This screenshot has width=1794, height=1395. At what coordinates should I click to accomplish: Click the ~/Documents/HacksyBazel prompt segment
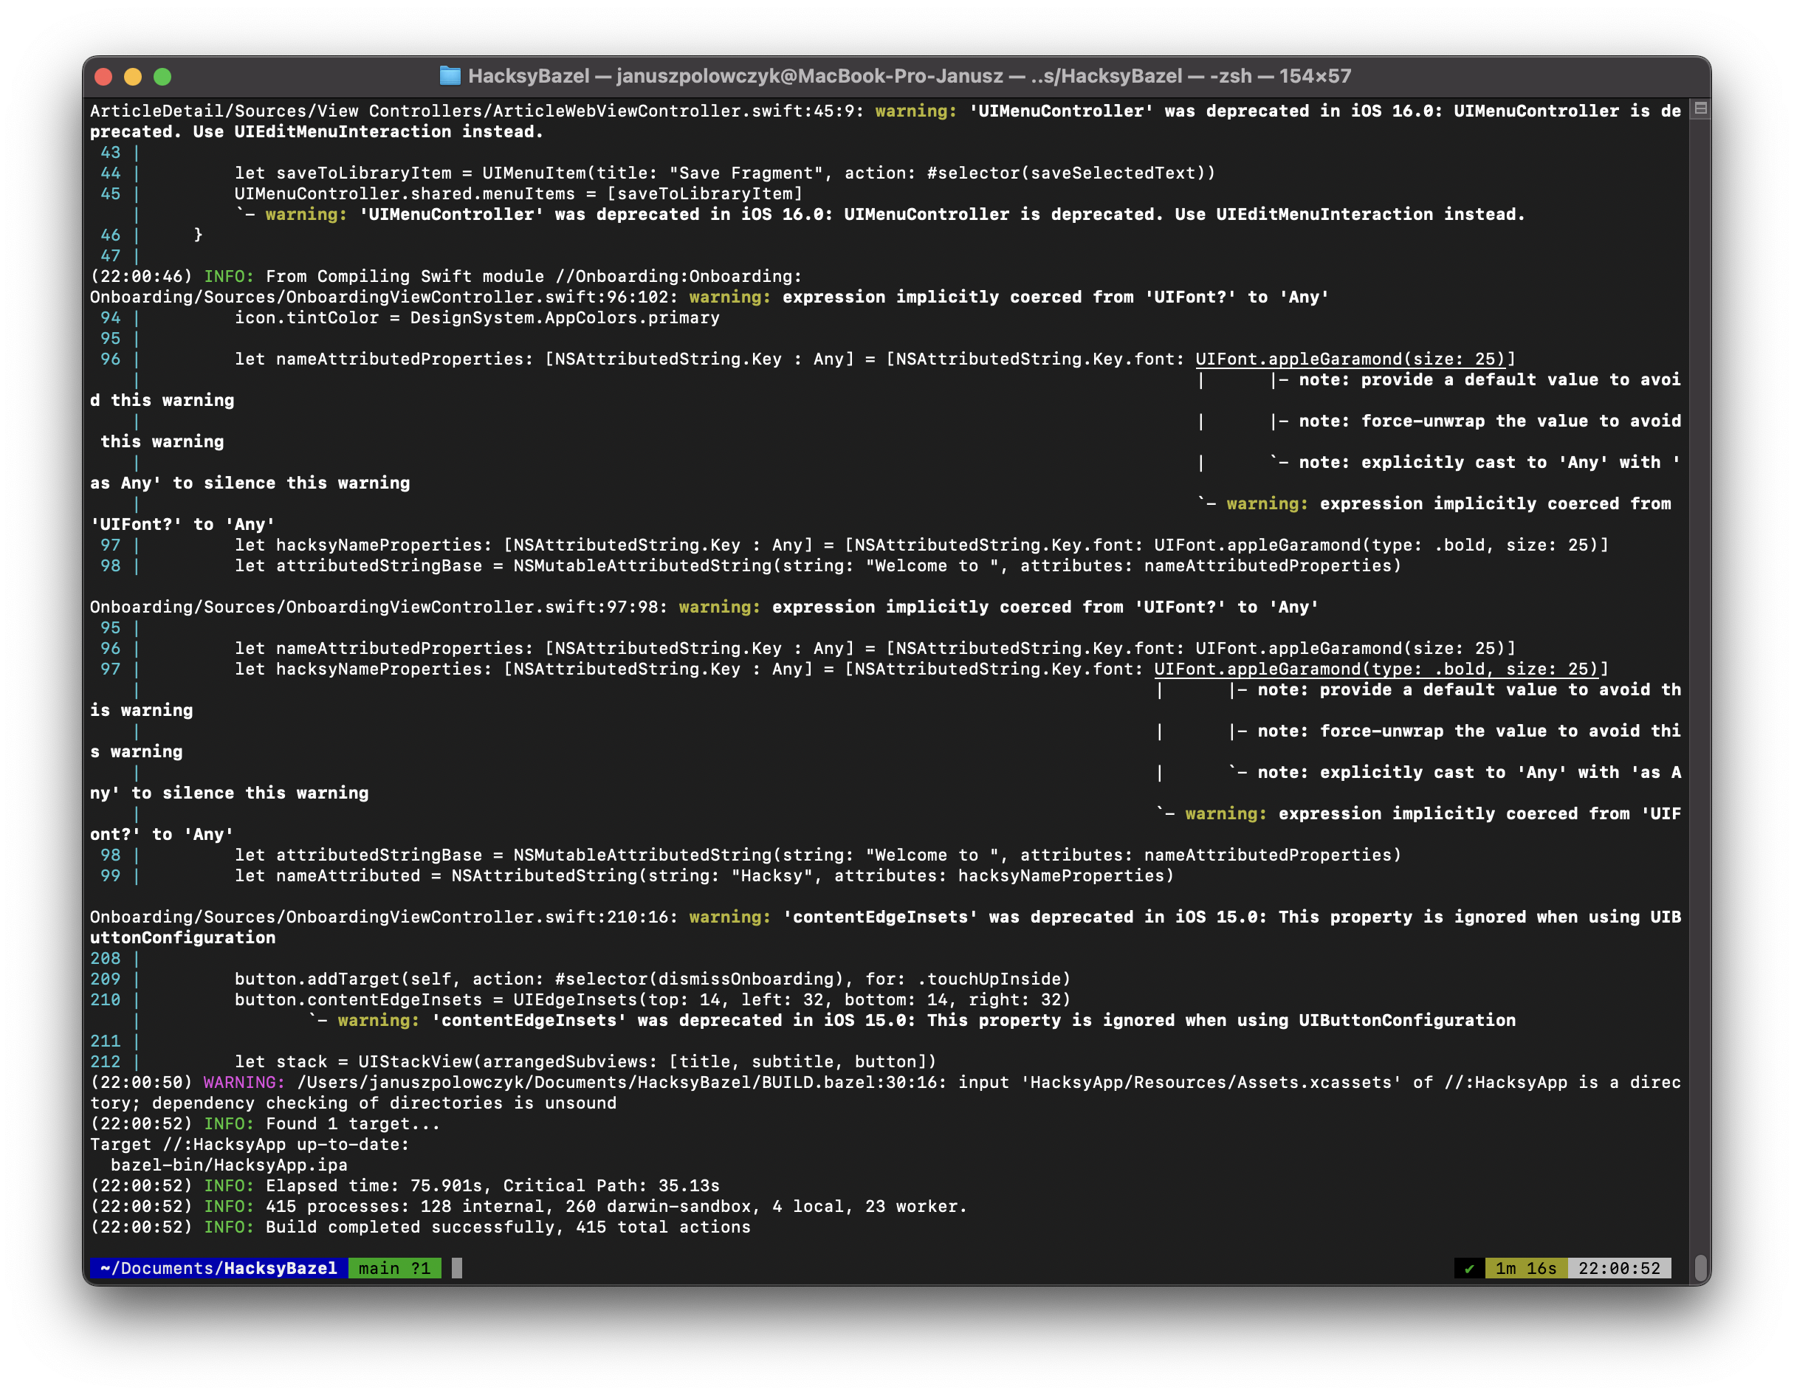point(219,1269)
